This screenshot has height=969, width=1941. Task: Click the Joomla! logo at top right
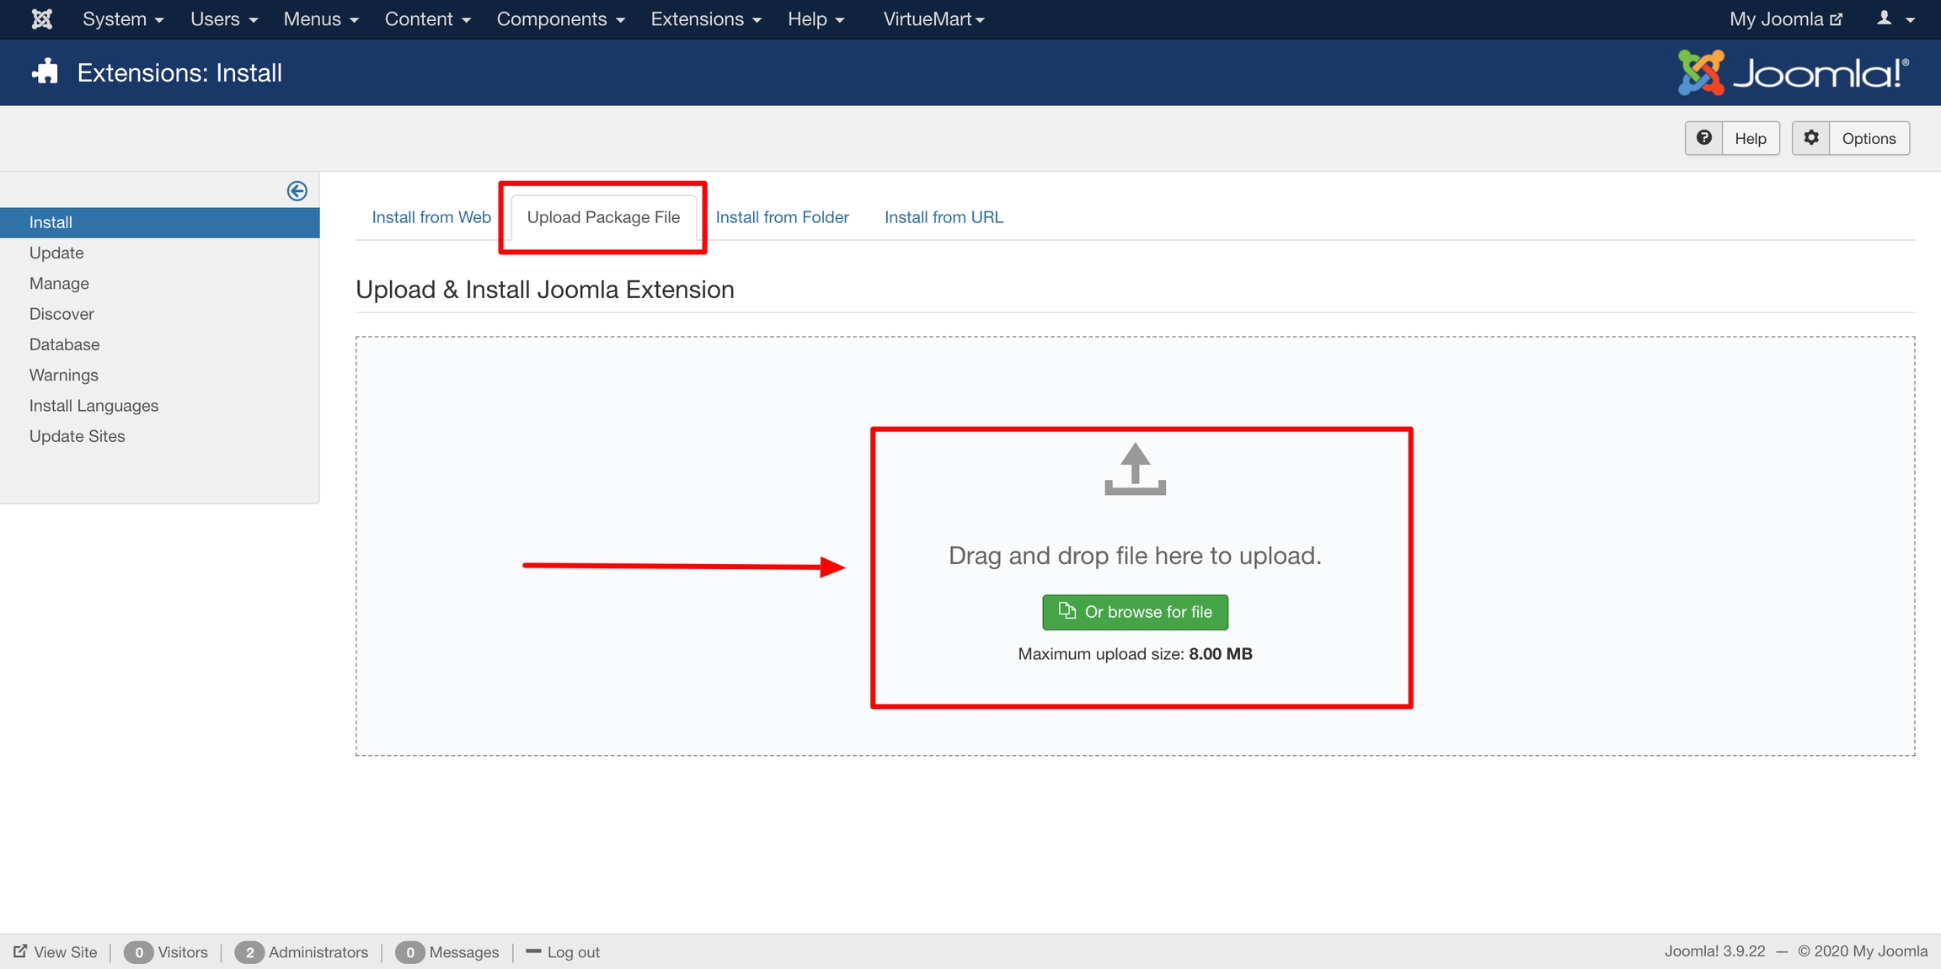1793,73
